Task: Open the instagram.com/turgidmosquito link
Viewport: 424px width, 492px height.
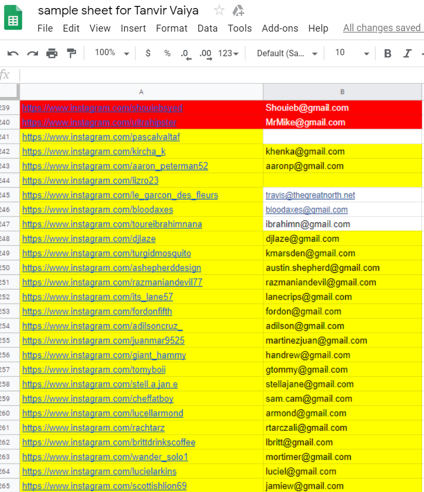Action: 107,253
